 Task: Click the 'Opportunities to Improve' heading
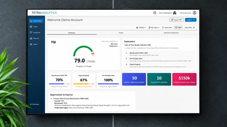click(x=61, y=95)
